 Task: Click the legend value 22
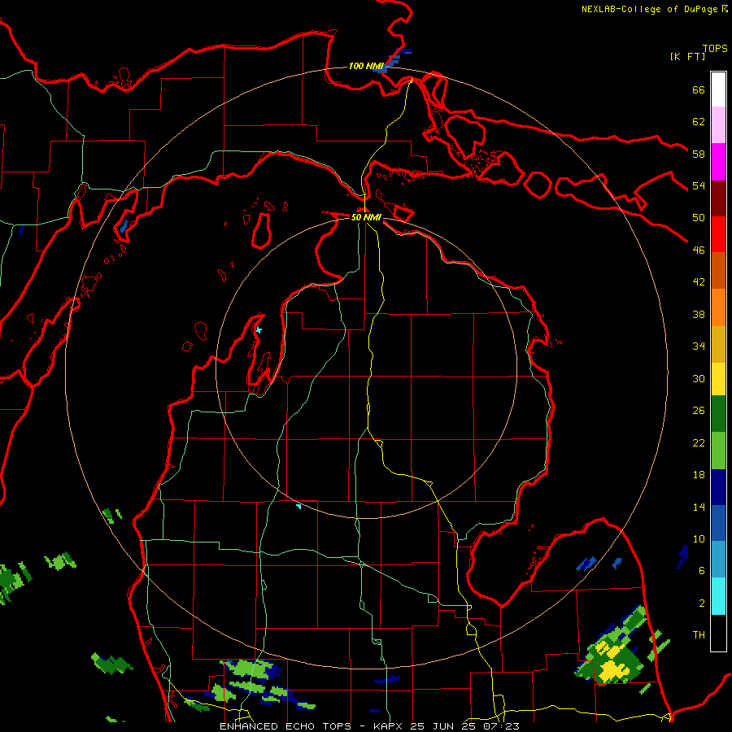click(699, 442)
